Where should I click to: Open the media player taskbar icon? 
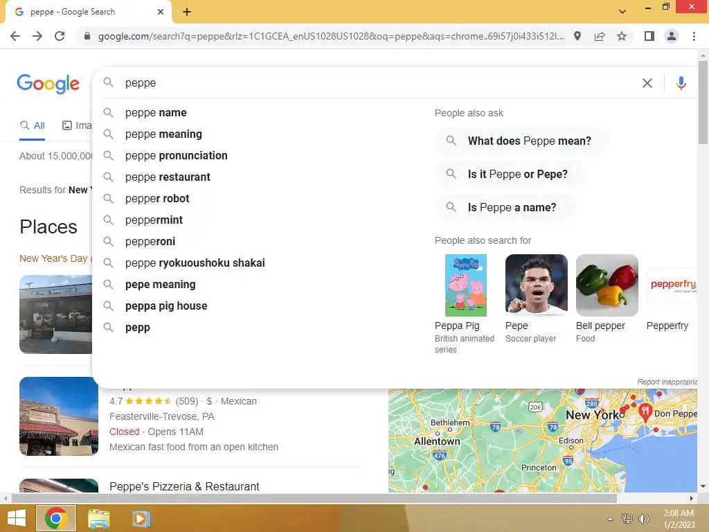pyautogui.click(x=141, y=518)
